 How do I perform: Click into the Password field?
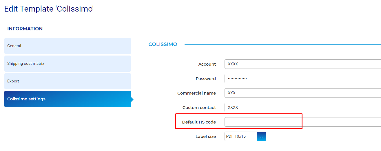[303, 79]
